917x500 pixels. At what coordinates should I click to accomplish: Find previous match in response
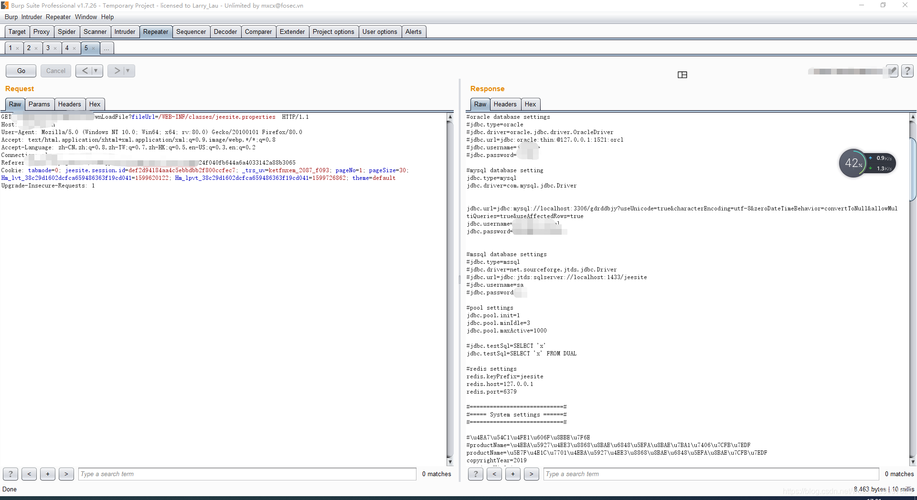pos(494,474)
